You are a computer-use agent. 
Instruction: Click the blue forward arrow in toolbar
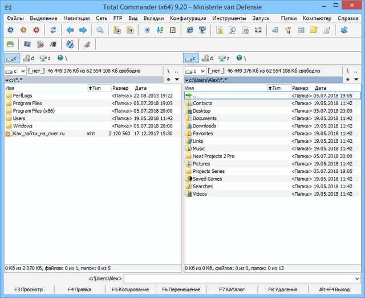pyautogui.click(x=83, y=30)
